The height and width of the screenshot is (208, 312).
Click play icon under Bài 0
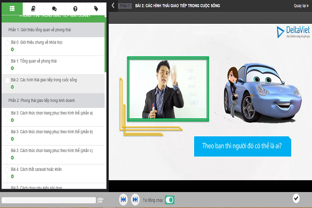pyautogui.click(x=12, y=50)
